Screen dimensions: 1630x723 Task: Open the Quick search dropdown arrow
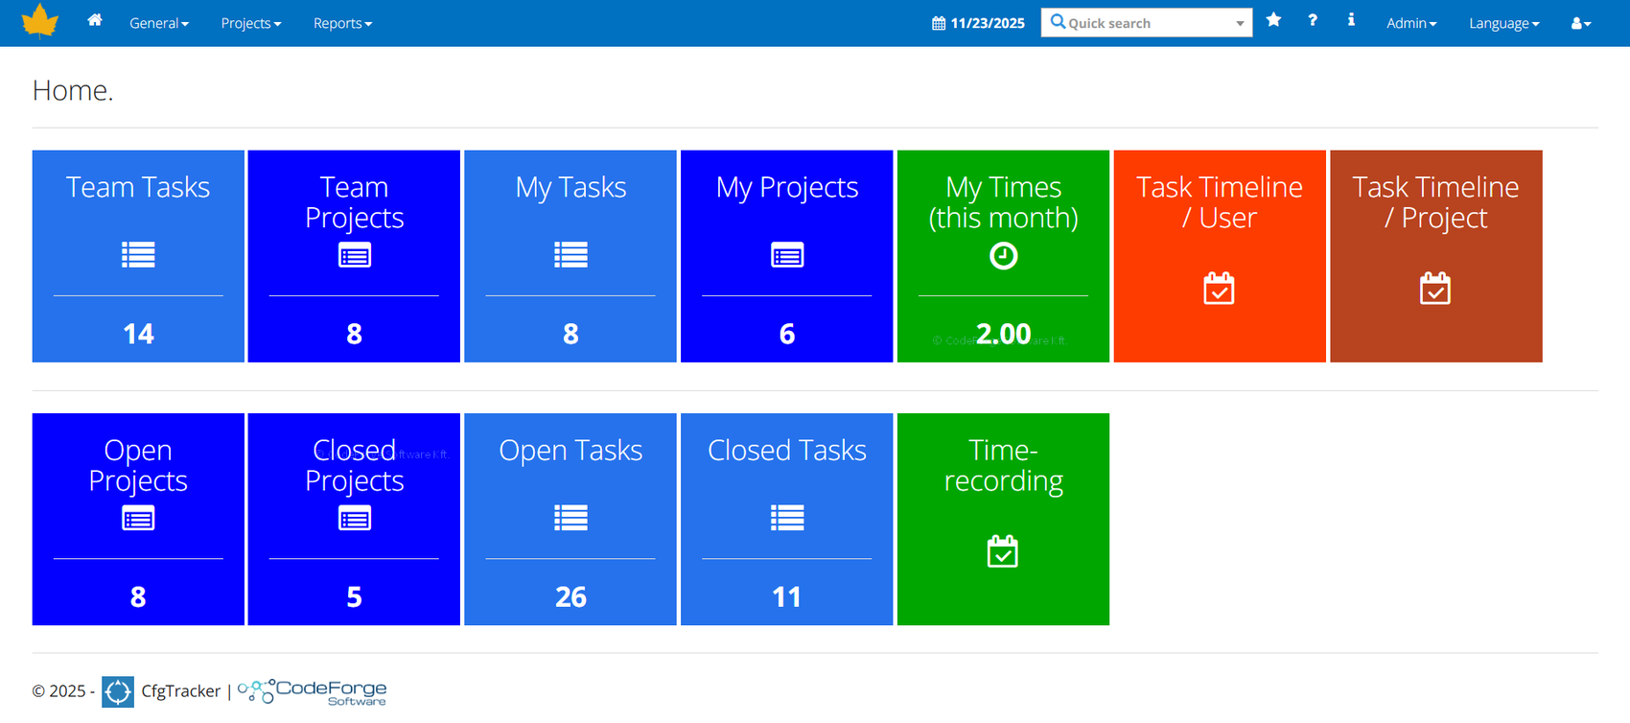(x=1240, y=23)
